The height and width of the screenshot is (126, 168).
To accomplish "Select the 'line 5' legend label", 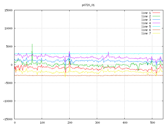I will [146, 27].
